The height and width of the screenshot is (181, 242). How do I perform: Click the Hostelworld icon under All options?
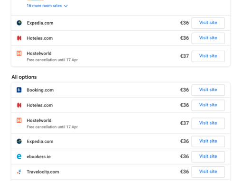[x=19, y=120]
